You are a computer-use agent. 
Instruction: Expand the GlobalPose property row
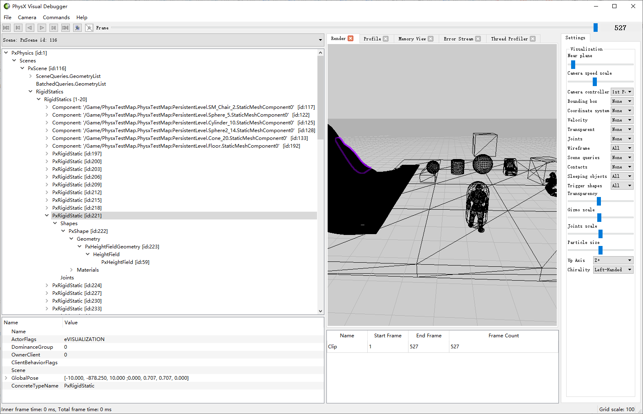point(6,378)
